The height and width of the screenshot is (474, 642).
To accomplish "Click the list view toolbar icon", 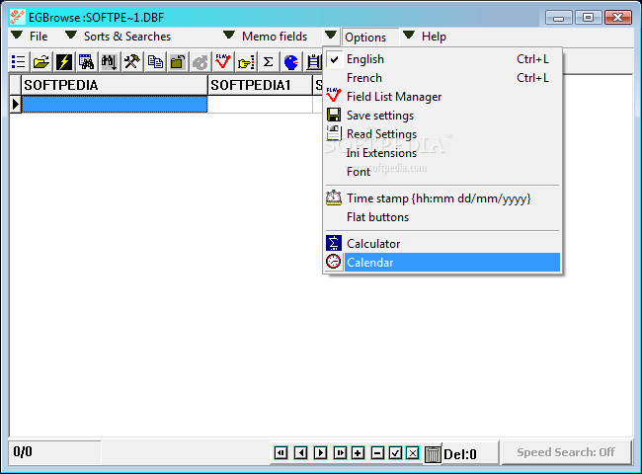I will 19,62.
